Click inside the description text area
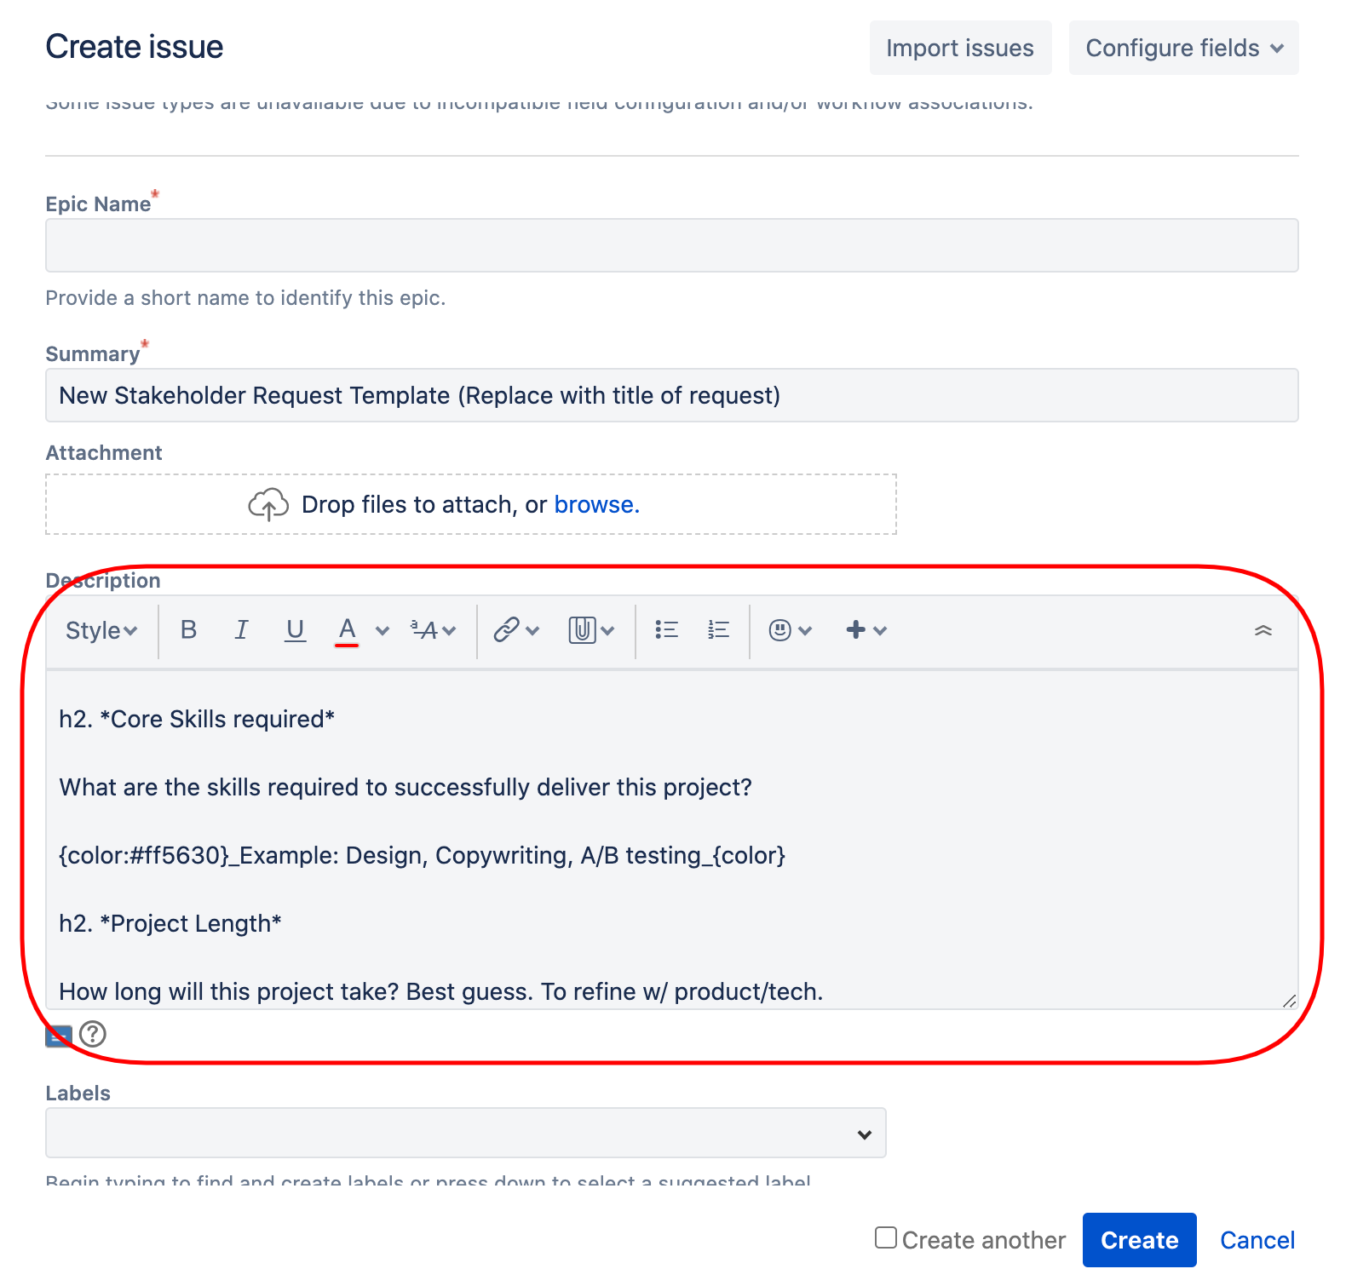 point(671,840)
